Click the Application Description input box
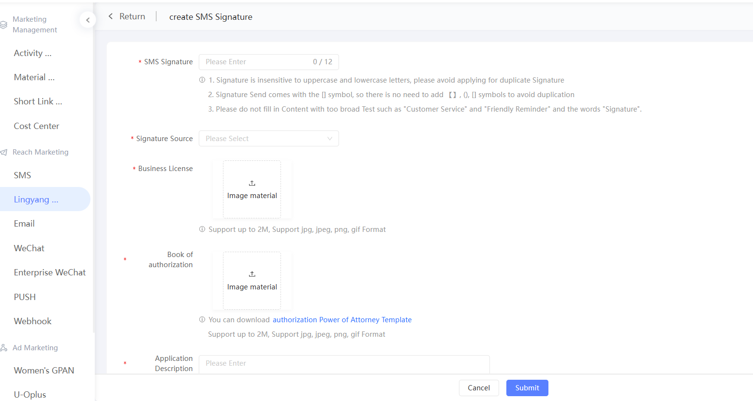Viewport: 753px width, 401px height. (x=344, y=363)
